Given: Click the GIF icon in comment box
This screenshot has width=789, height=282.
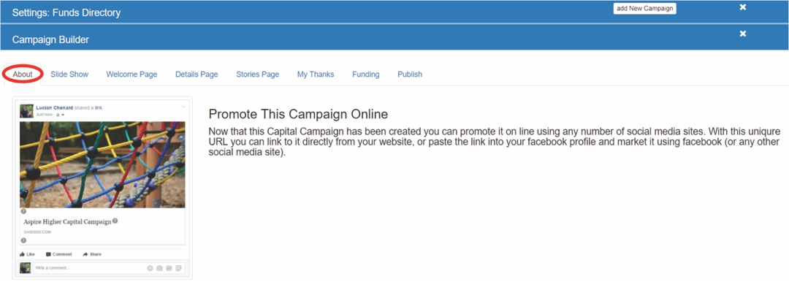Looking at the screenshot, I should pyautogui.click(x=169, y=268).
